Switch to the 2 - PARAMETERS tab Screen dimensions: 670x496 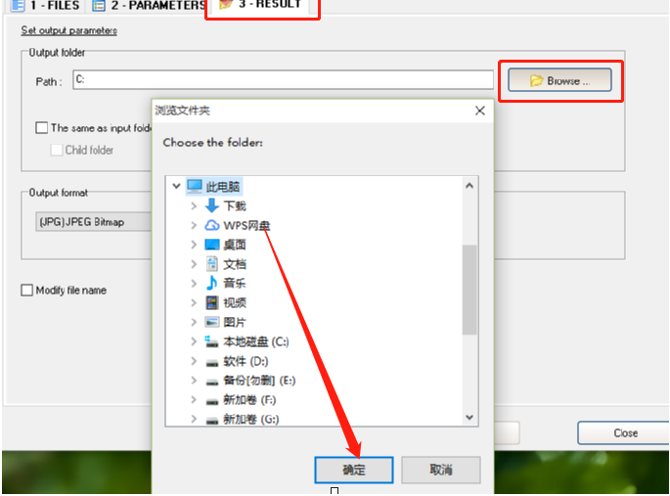pyautogui.click(x=149, y=5)
